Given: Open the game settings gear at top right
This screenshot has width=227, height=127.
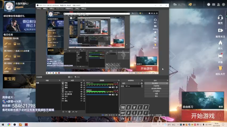Looking at the screenshot, I should tap(224, 5).
